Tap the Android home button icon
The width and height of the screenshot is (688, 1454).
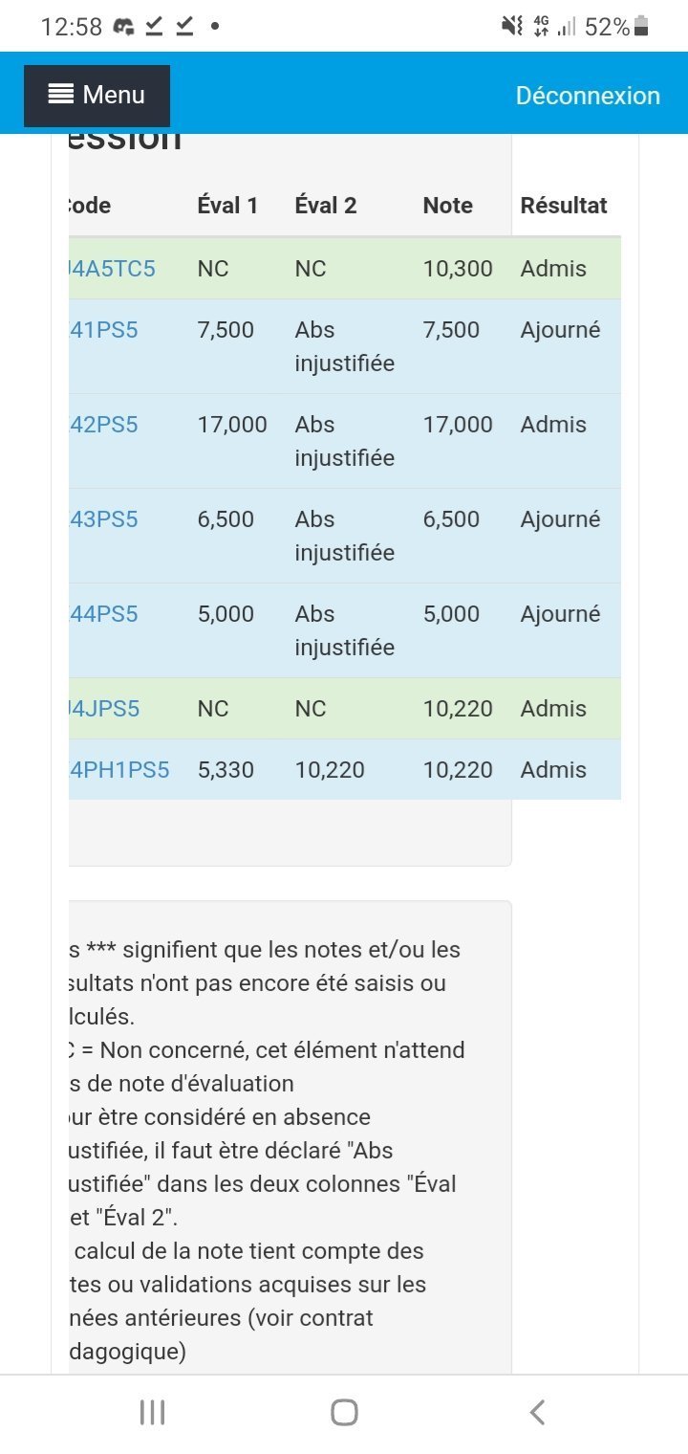tap(344, 1412)
